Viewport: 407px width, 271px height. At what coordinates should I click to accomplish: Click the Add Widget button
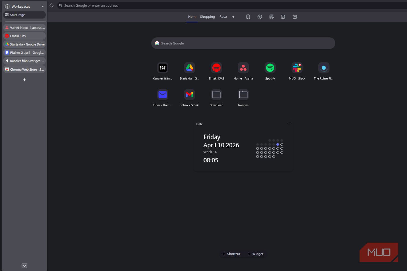[x=256, y=254]
